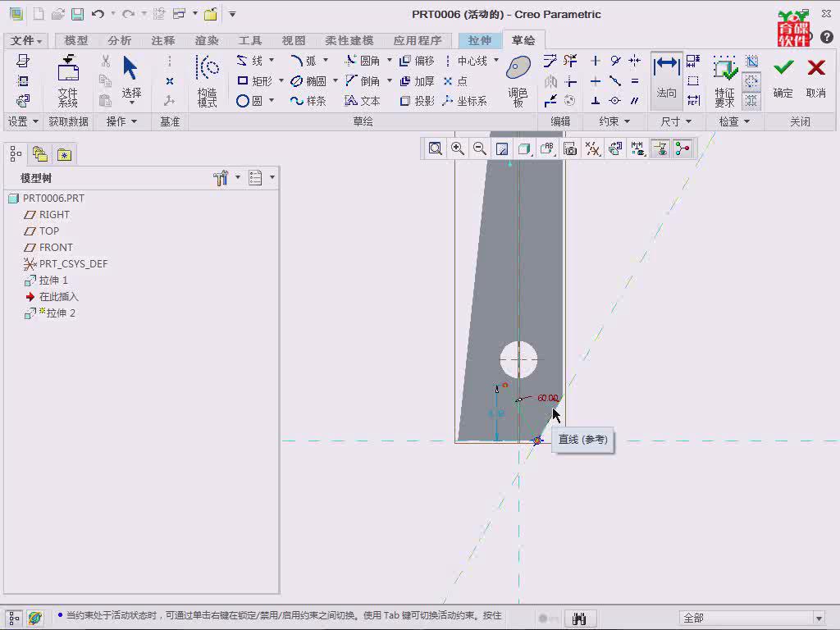Screen dimensions: 840x630
Task: Select 拉伸 1 in model tree
Action: click(46, 281)
